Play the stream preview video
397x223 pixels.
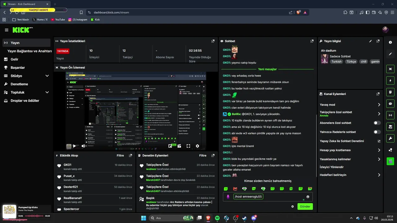point(74,146)
